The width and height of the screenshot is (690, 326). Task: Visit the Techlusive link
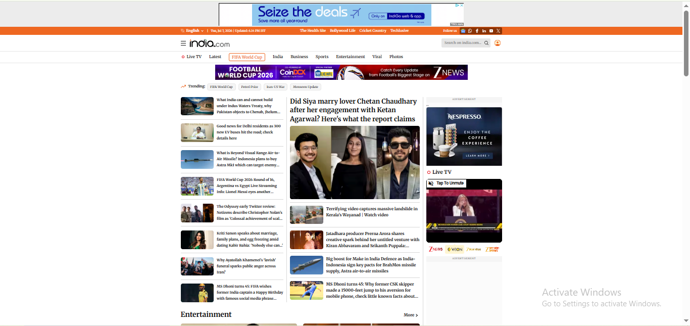400,31
